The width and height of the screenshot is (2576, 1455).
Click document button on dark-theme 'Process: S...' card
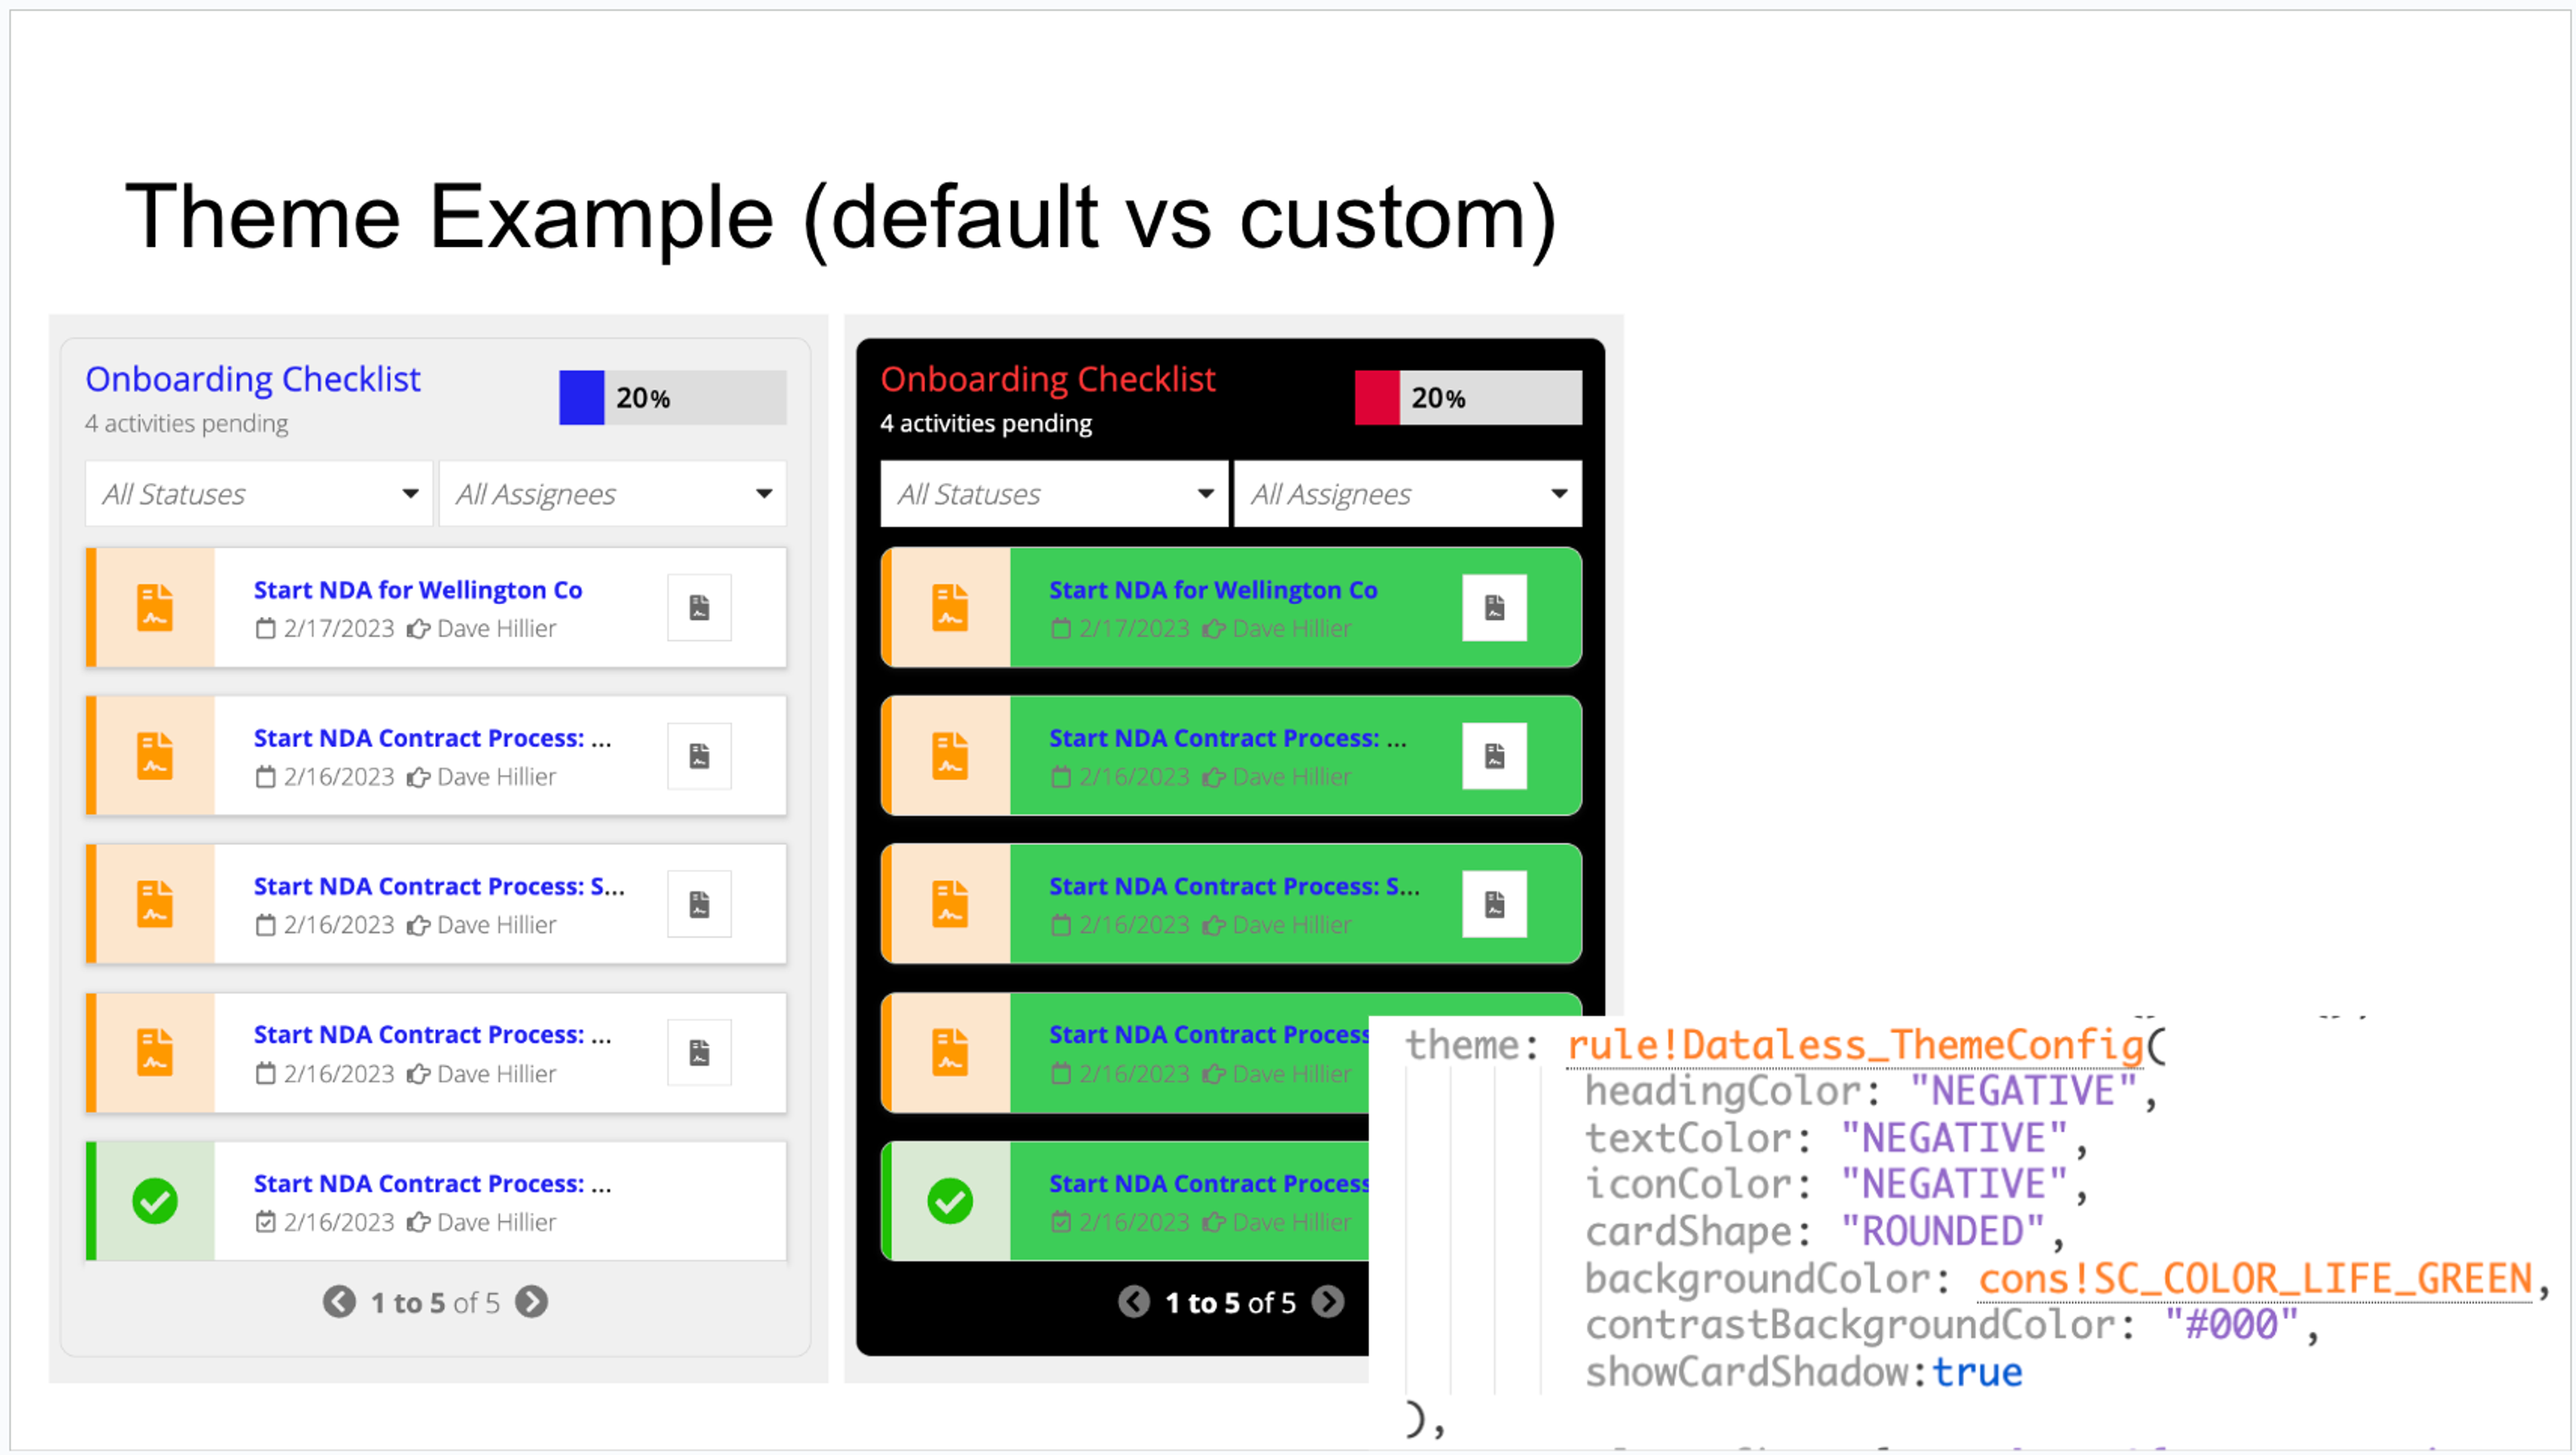(1494, 905)
